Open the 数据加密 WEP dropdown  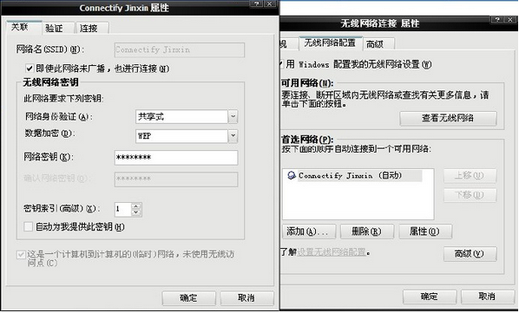(233, 136)
